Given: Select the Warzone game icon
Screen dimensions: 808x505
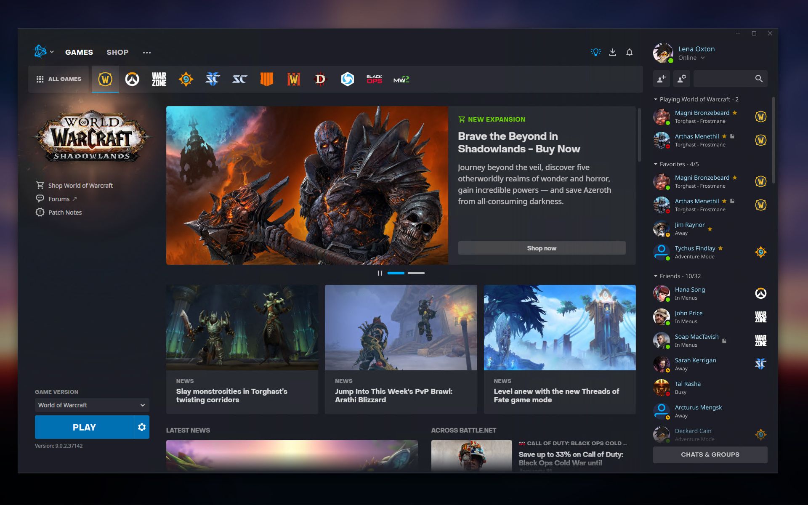Looking at the screenshot, I should point(159,79).
